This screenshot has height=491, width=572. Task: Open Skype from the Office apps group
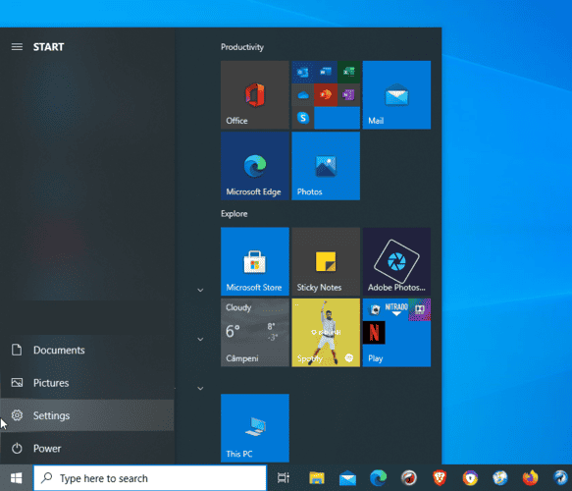pyautogui.click(x=302, y=118)
